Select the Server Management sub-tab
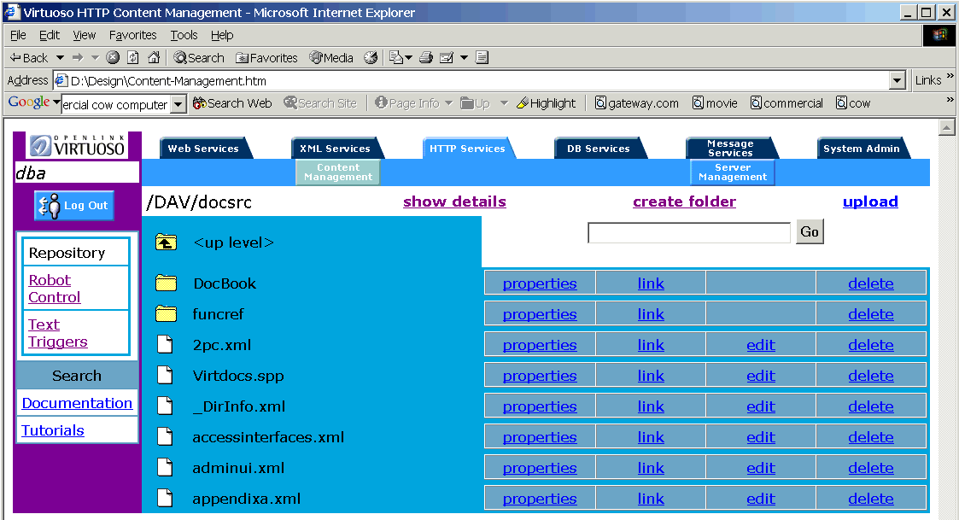The image size is (959, 520). [x=732, y=172]
